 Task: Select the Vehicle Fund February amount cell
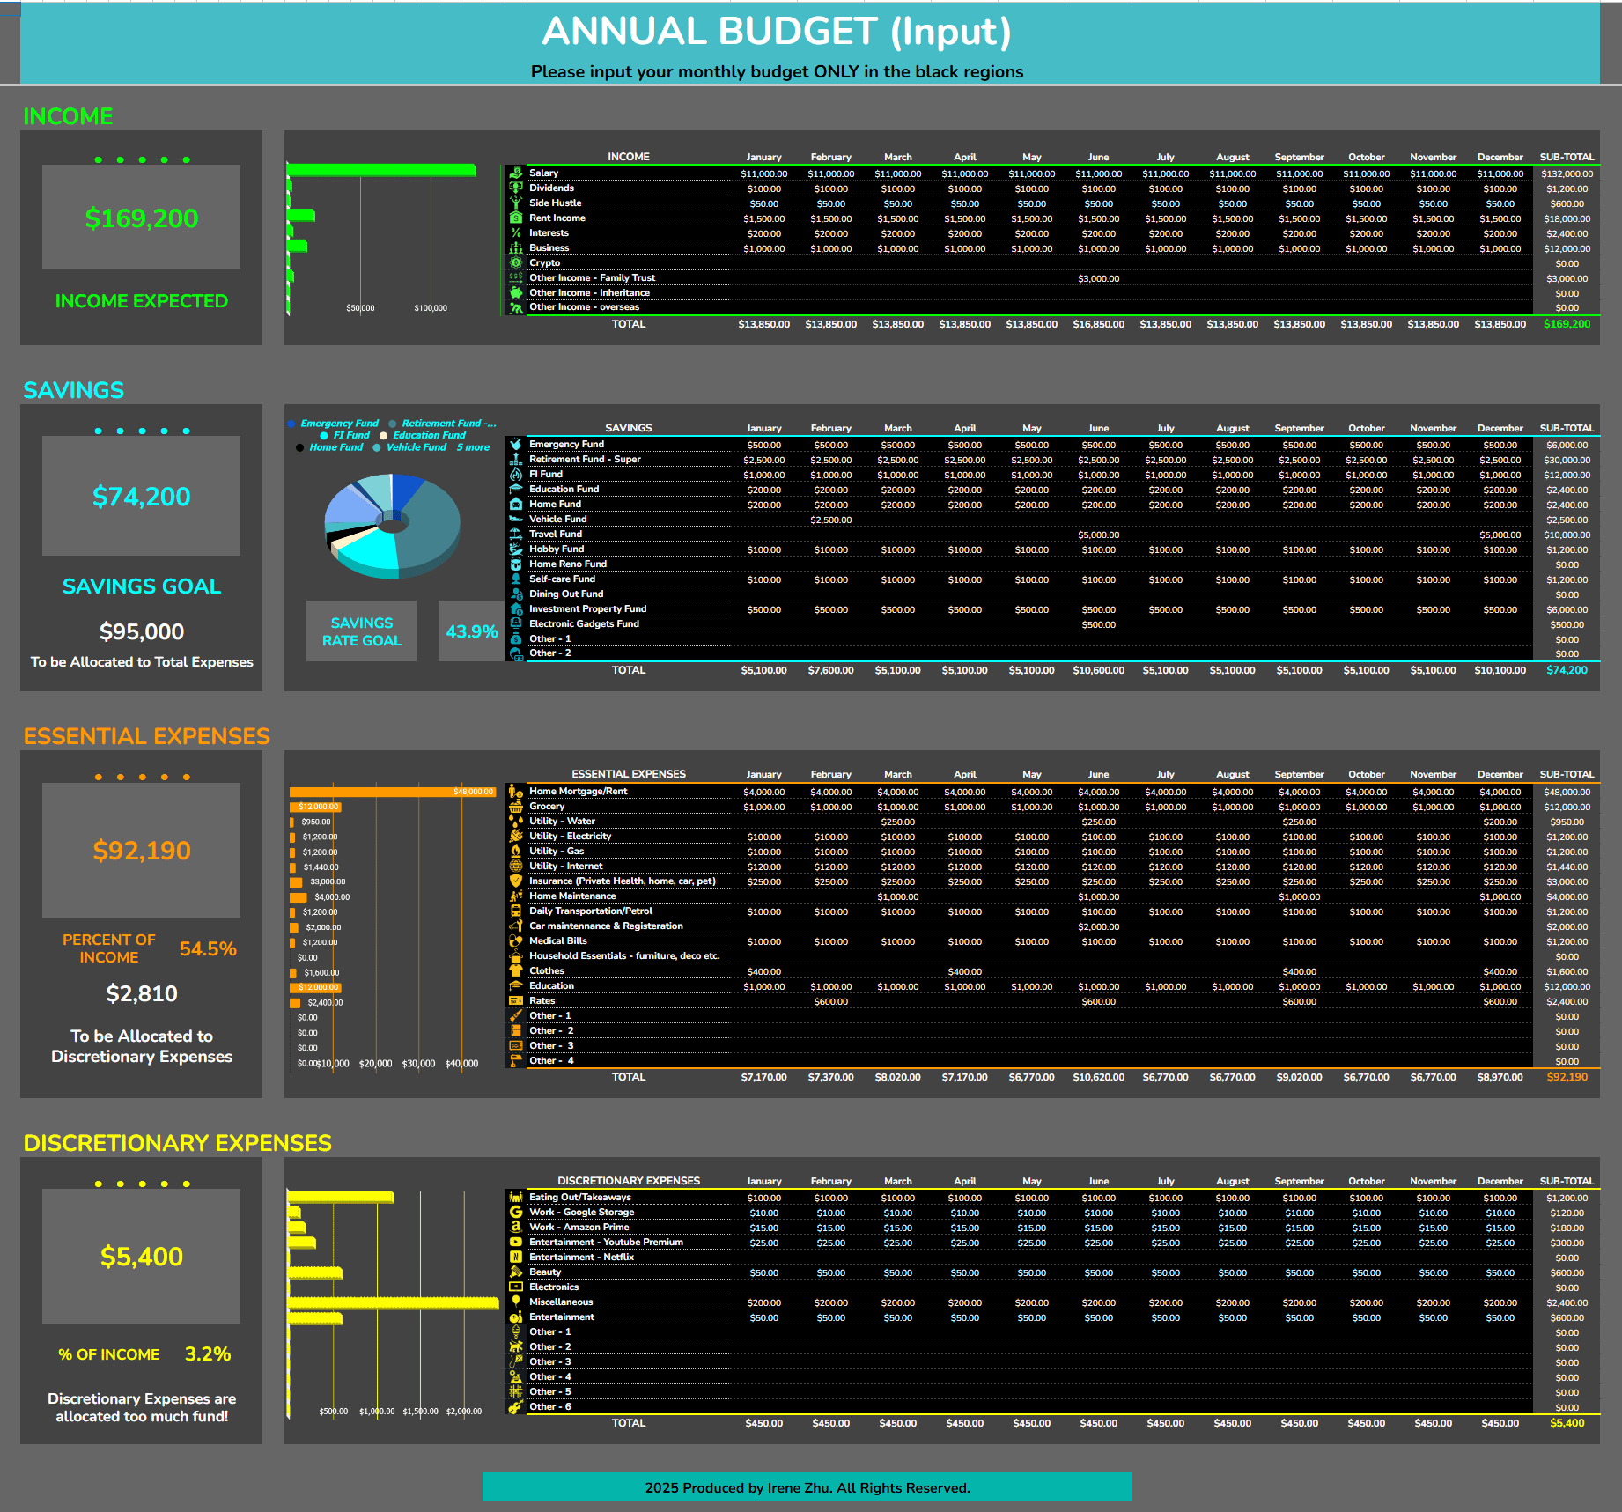tap(830, 520)
